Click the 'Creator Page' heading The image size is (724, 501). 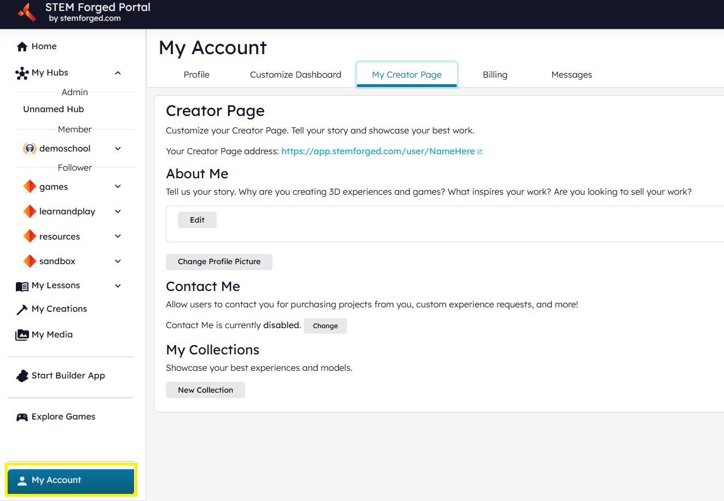point(215,111)
